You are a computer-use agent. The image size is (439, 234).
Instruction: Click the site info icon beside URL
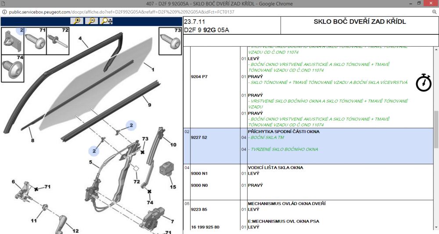point(4,12)
